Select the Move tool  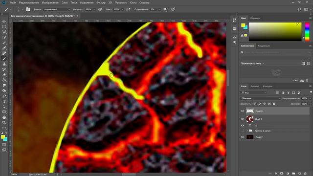click(4, 22)
